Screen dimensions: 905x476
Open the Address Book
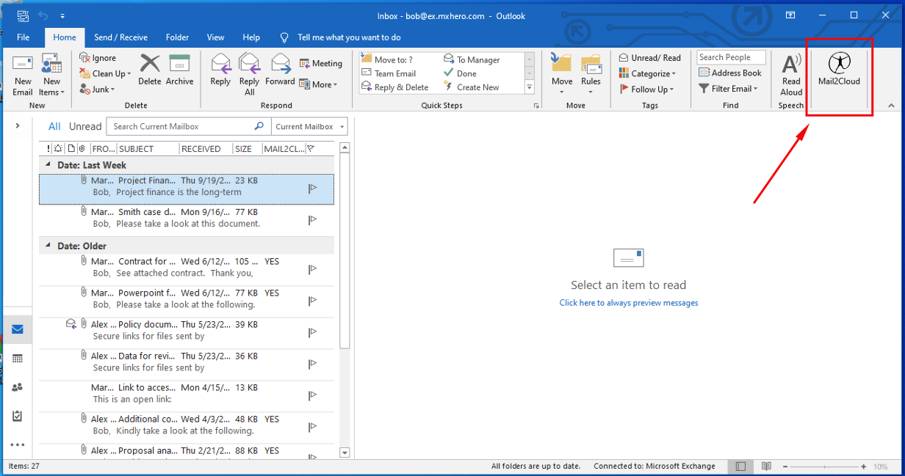click(x=730, y=73)
